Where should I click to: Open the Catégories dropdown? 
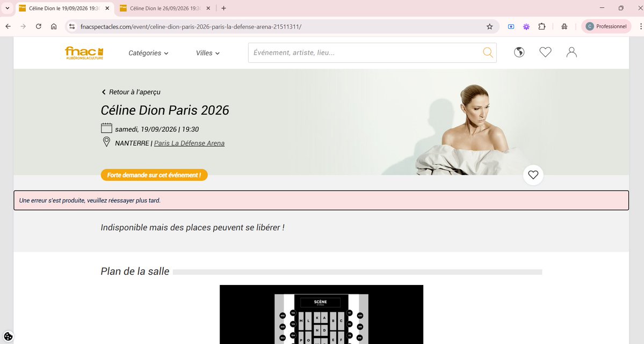pyautogui.click(x=148, y=53)
